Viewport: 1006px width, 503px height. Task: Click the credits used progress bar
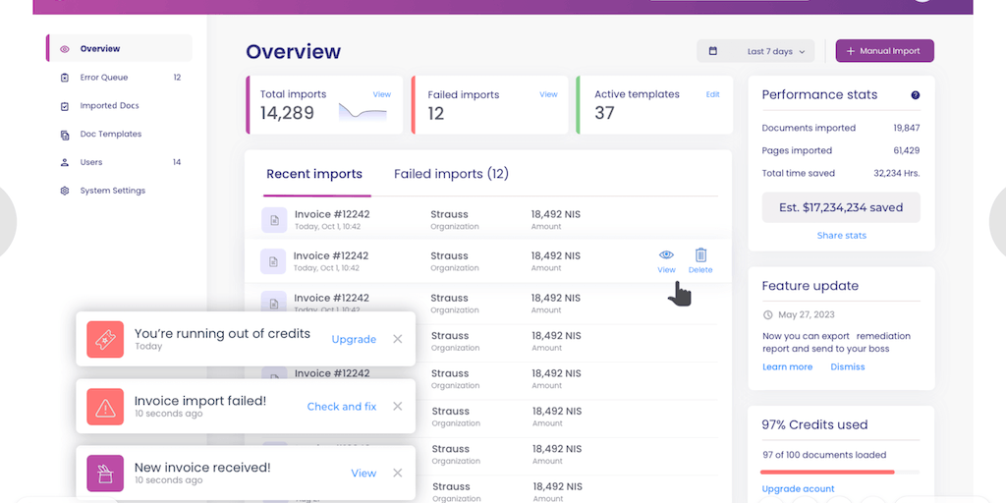click(x=841, y=473)
